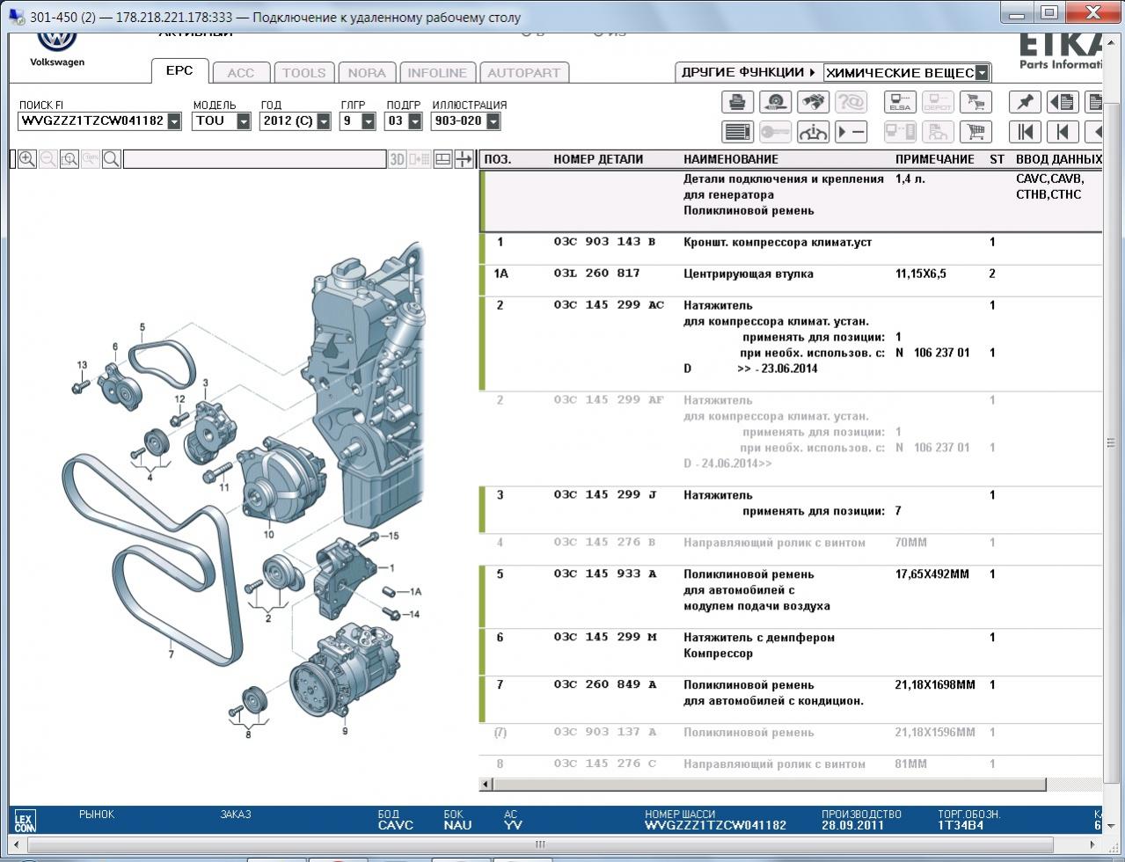Jump to the first illustration
Viewport: 1125px width, 862px height.
[1025, 132]
